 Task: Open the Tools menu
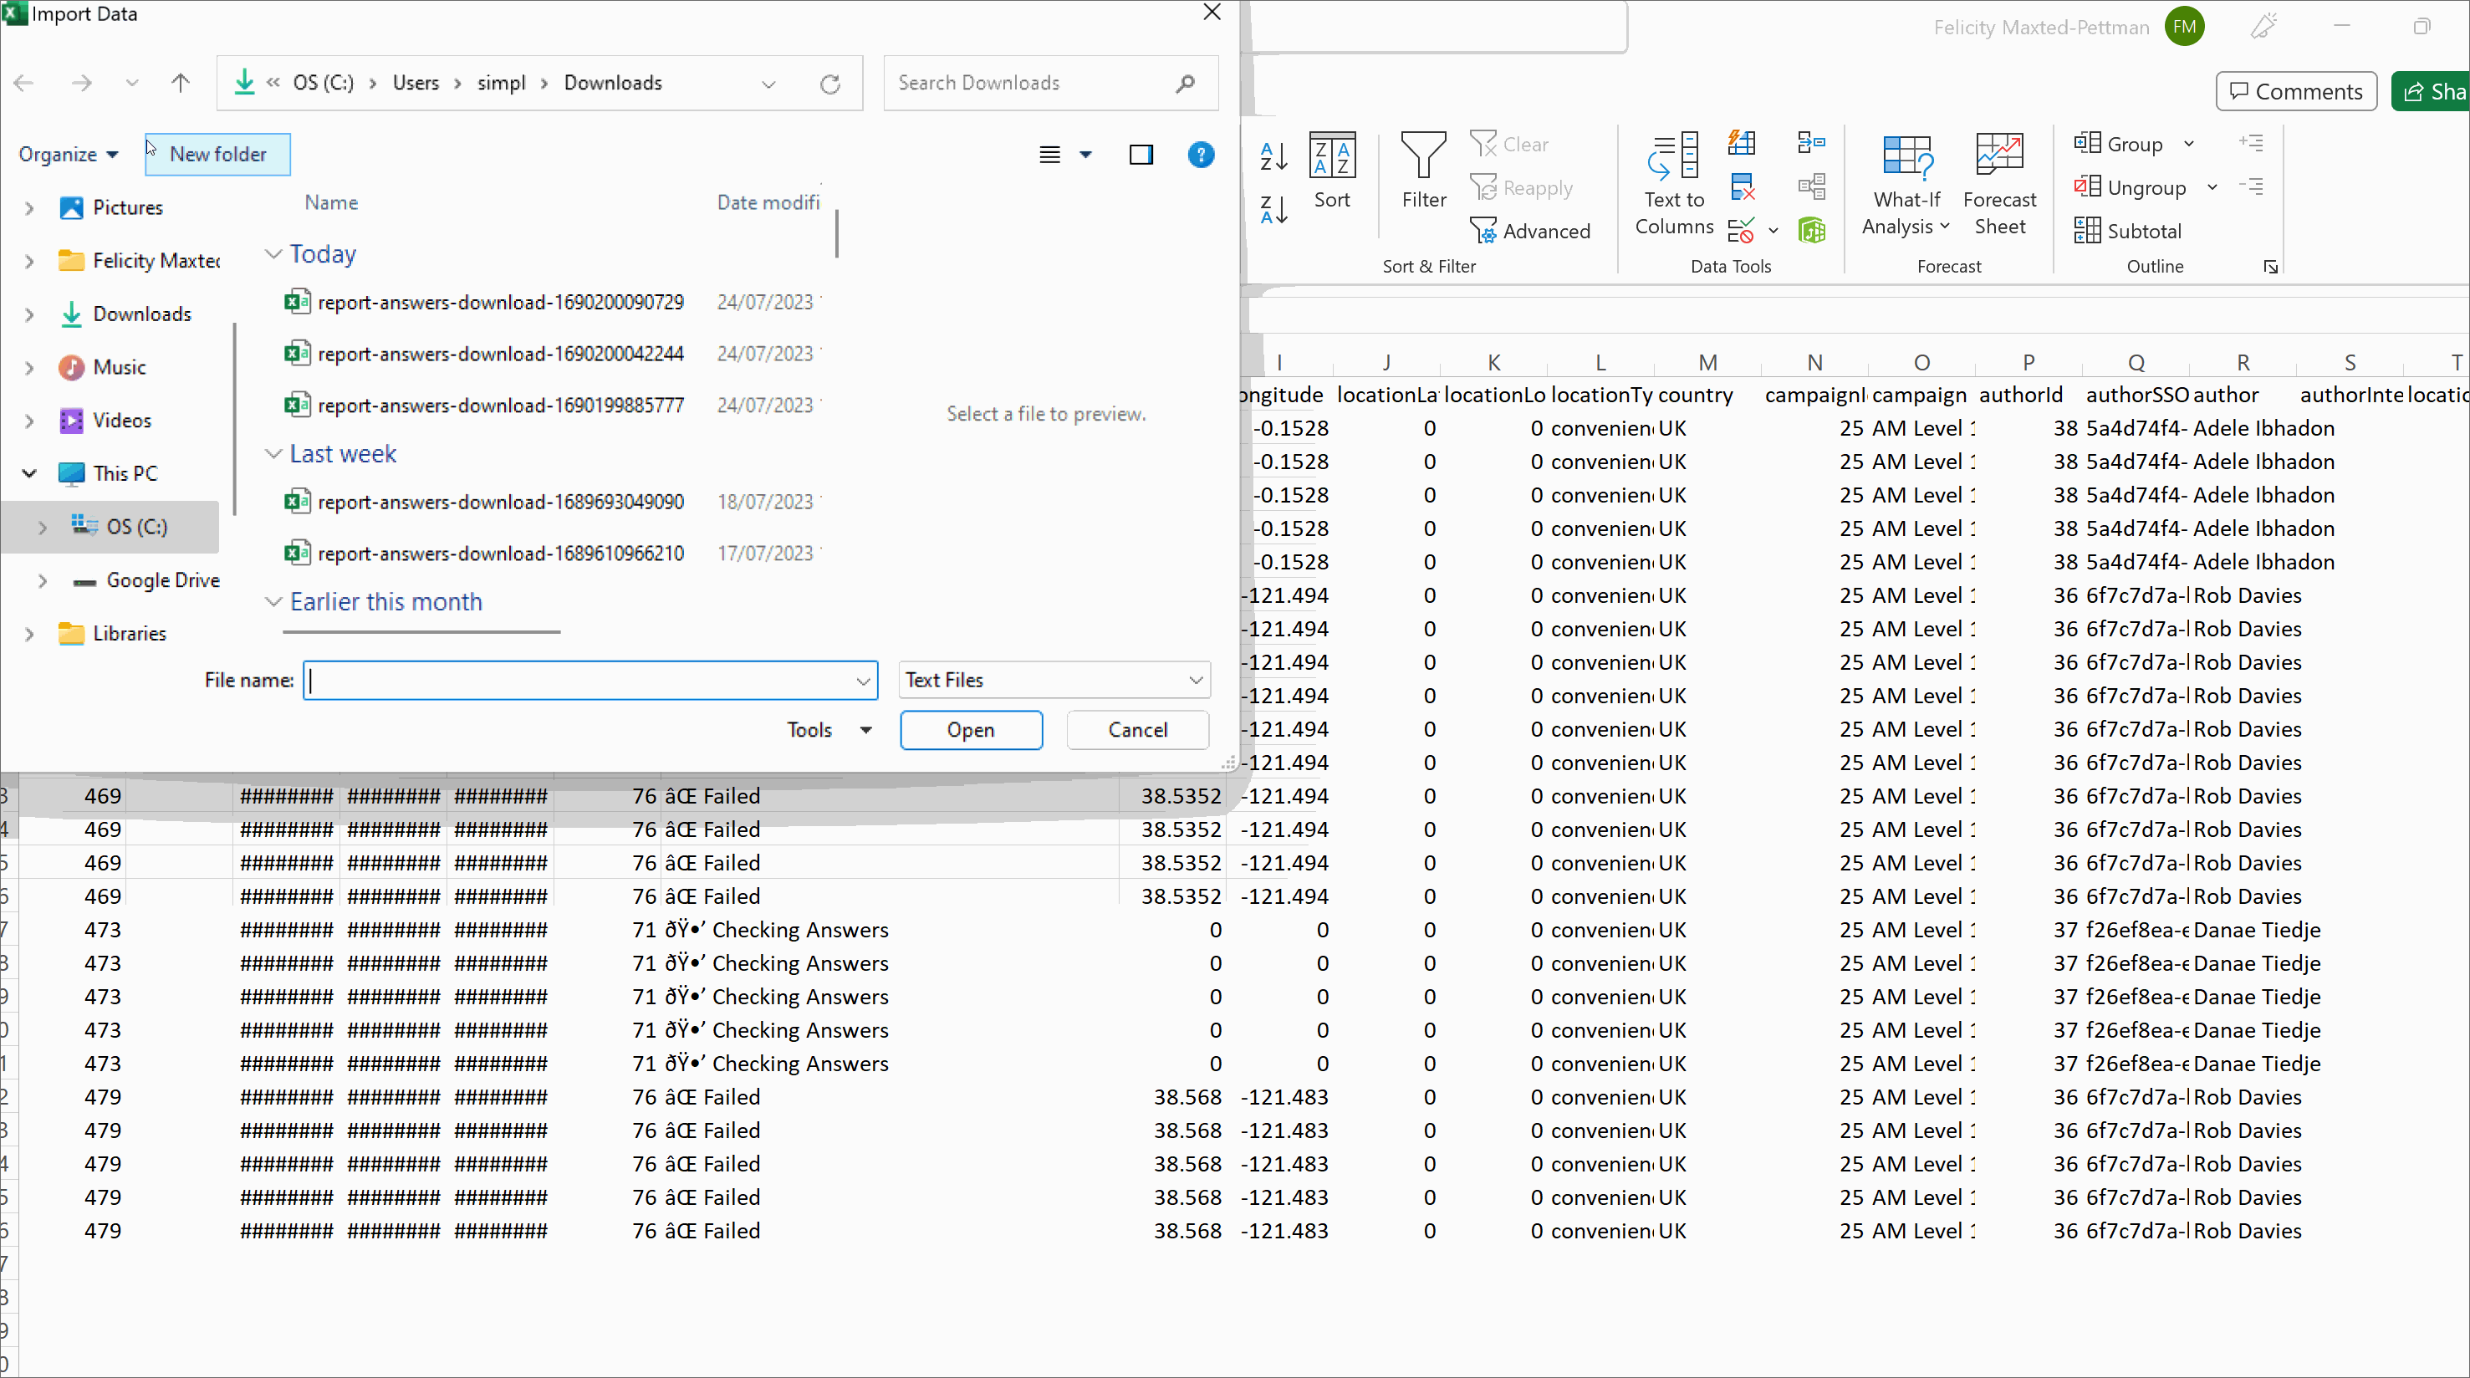point(829,730)
